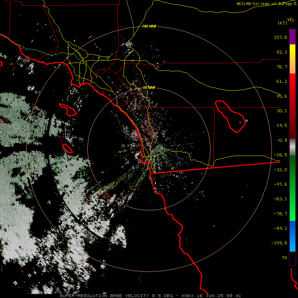The image size is (298, 298).
Task: Click the VEL legend title
Action: click(x=291, y=20)
